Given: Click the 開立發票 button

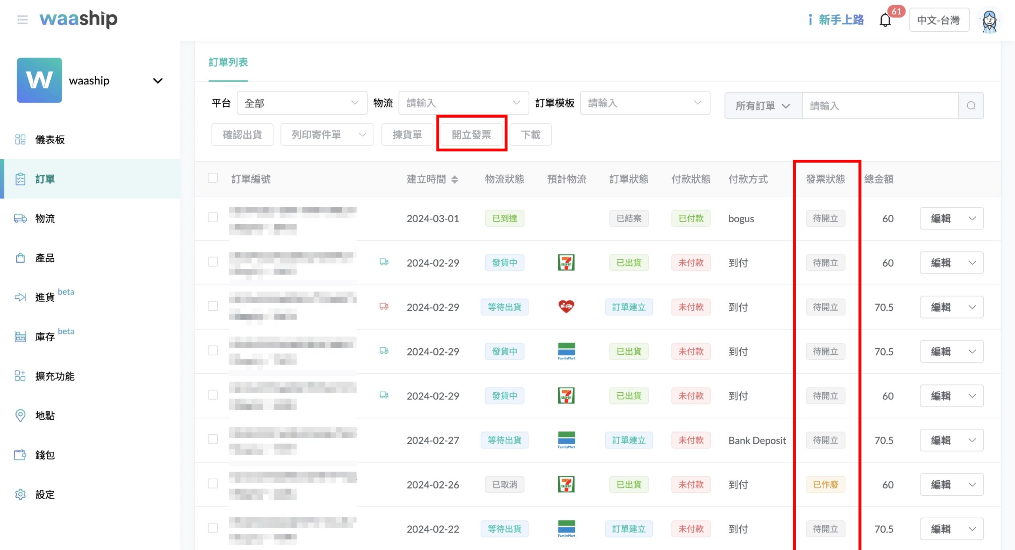Looking at the screenshot, I should (471, 135).
